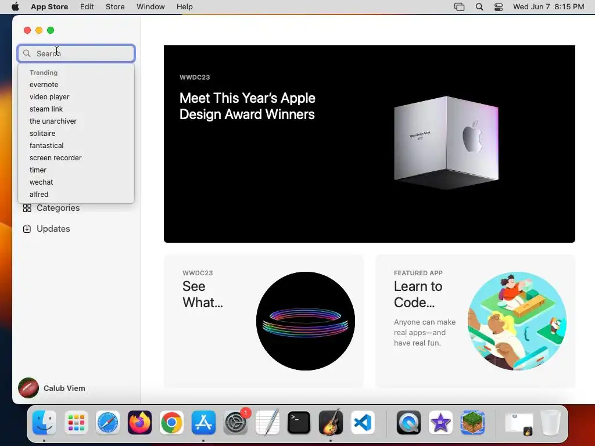595x446 pixels.
Task: Launch Firefox from the Dock
Action: click(139, 423)
